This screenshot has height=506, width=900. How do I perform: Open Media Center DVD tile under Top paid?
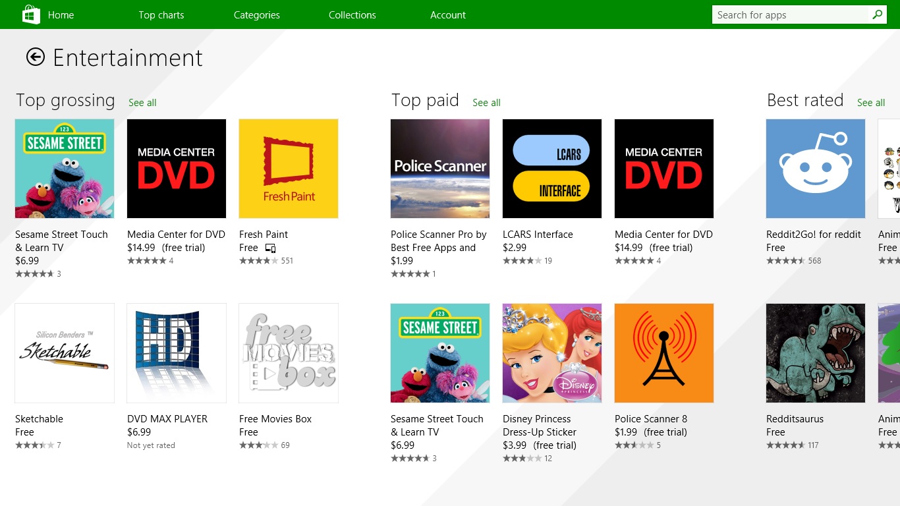pos(664,169)
